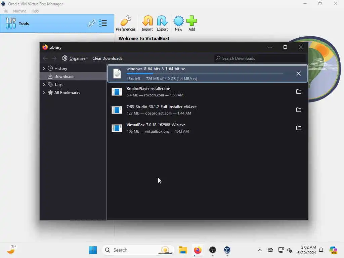Focus the Search Downloads field

click(260, 58)
